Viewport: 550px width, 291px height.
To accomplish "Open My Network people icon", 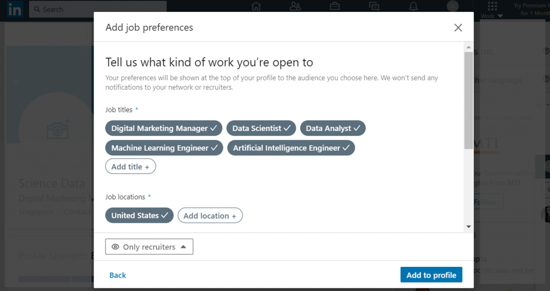I will [x=295, y=6].
